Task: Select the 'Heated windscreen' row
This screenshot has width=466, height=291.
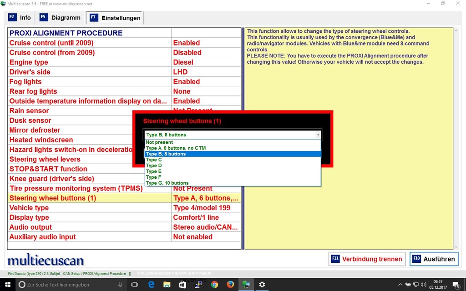Action: [x=70, y=140]
